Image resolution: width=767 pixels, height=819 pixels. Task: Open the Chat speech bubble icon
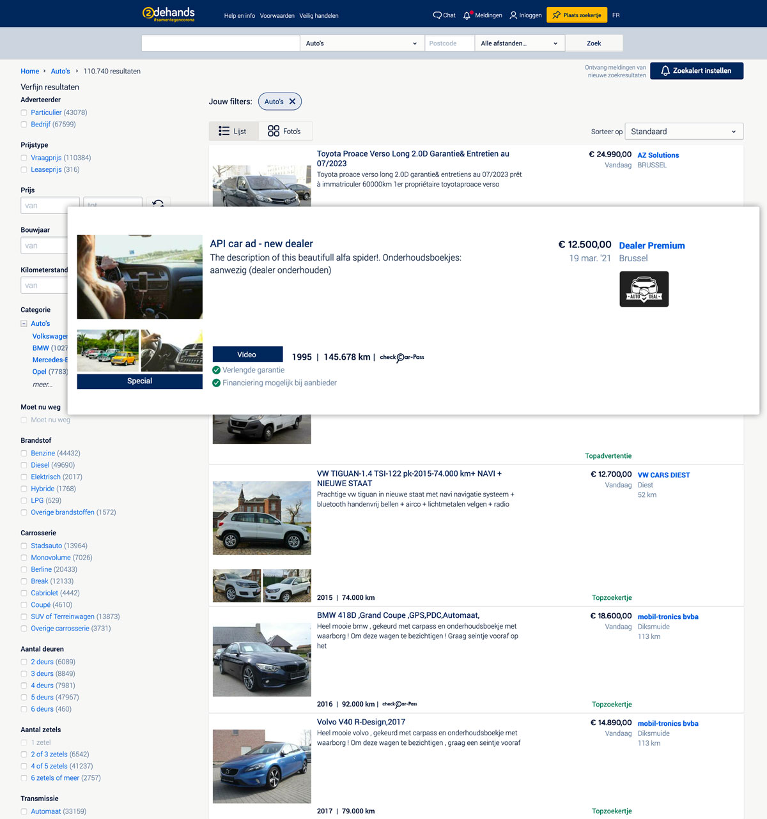437,15
